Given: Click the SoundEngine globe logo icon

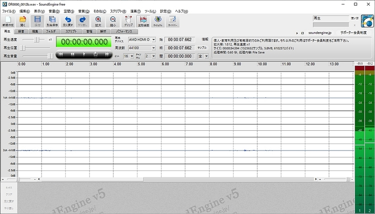Looking at the screenshot, I should [x=367, y=21].
